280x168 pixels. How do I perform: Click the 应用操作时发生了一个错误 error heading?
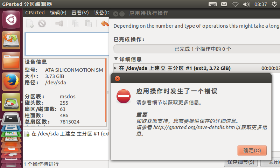[x=177, y=91]
